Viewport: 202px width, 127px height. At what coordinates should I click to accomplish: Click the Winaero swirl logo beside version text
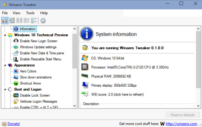(x=85, y=48)
